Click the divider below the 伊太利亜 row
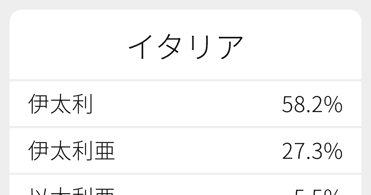Image resolution: width=371 pixels, height=195 pixels. click(x=185, y=174)
